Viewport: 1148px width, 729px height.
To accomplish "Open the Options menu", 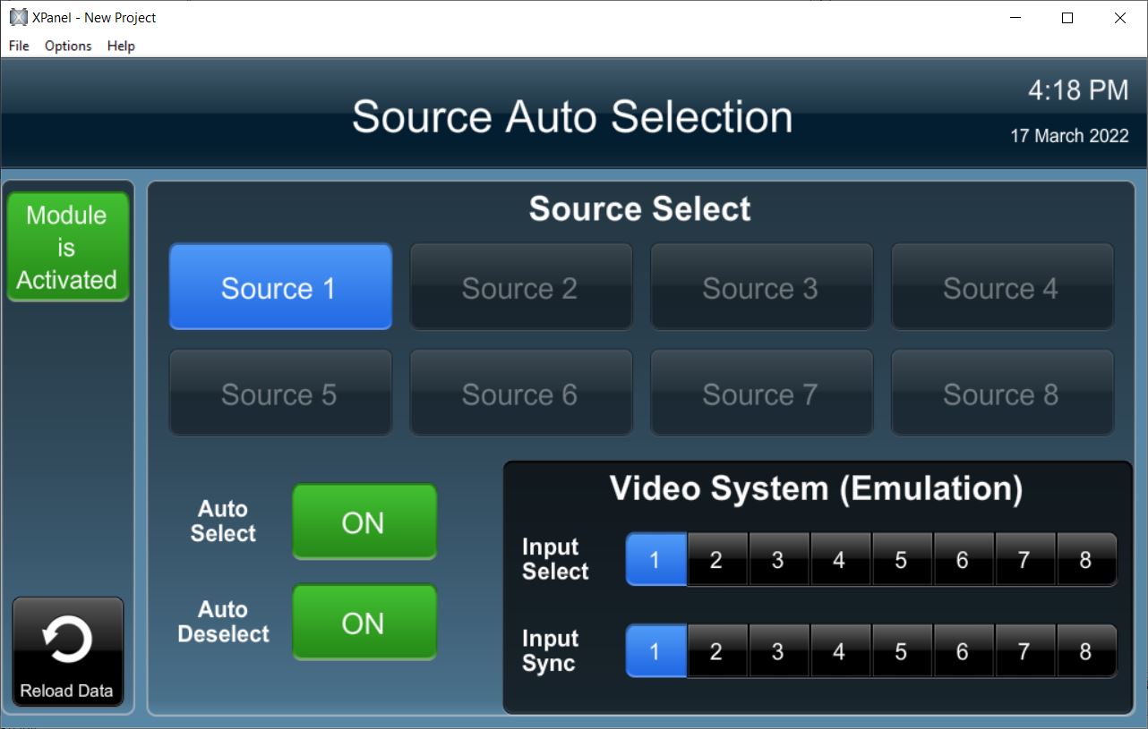I will point(67,46).
